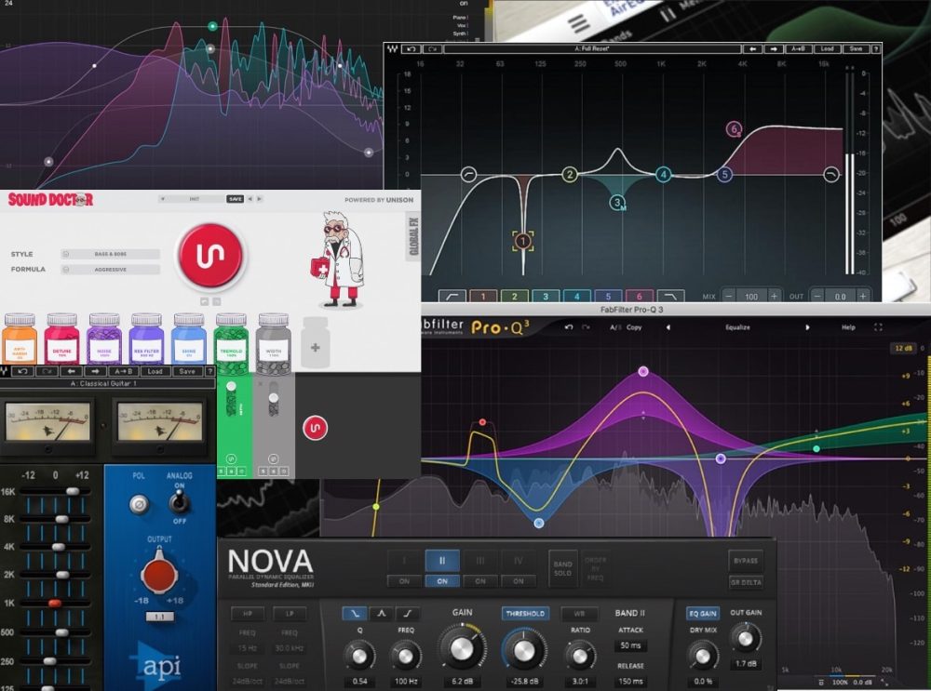
Task: Open full screen mode in FabFilter Pro-Q 3
Action: [877, 326]
